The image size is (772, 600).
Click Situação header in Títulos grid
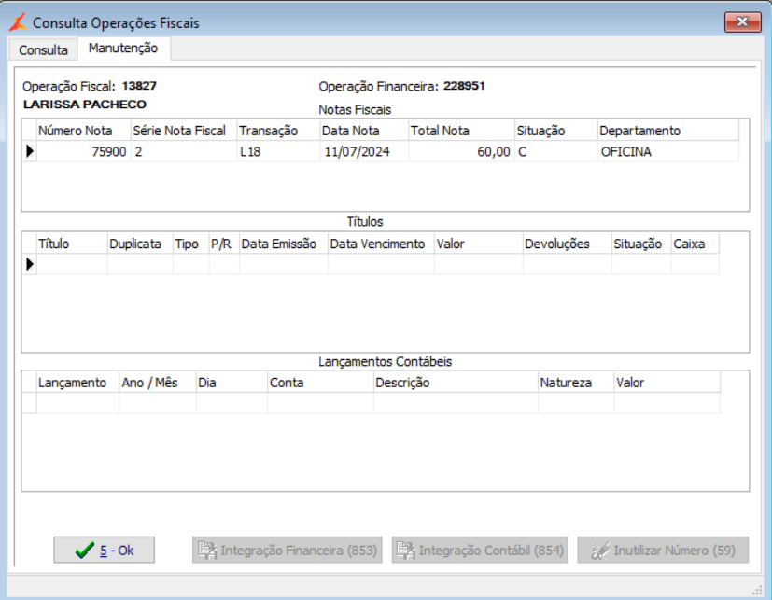pyautogui.click(x=641, y=244)
